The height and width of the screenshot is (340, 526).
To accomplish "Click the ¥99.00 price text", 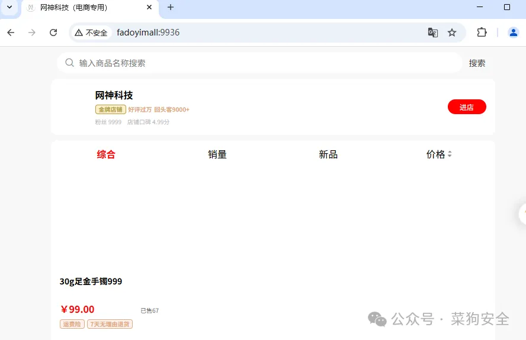I will click(x=78, y=309).
